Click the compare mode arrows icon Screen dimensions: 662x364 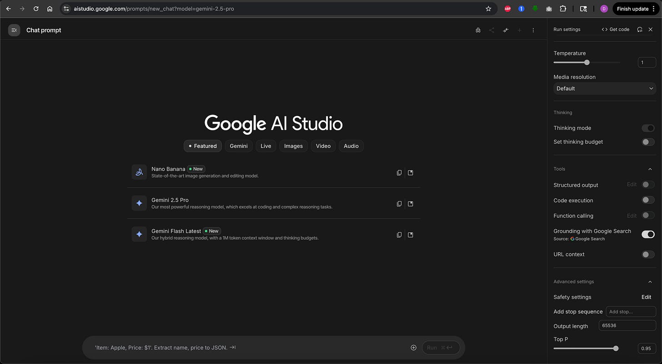point(506,30)
